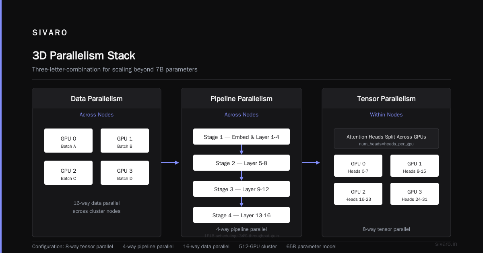Select the GPU 1 Batch B box
The height and width of the screenshot is (253, 483).
[125, 141]
